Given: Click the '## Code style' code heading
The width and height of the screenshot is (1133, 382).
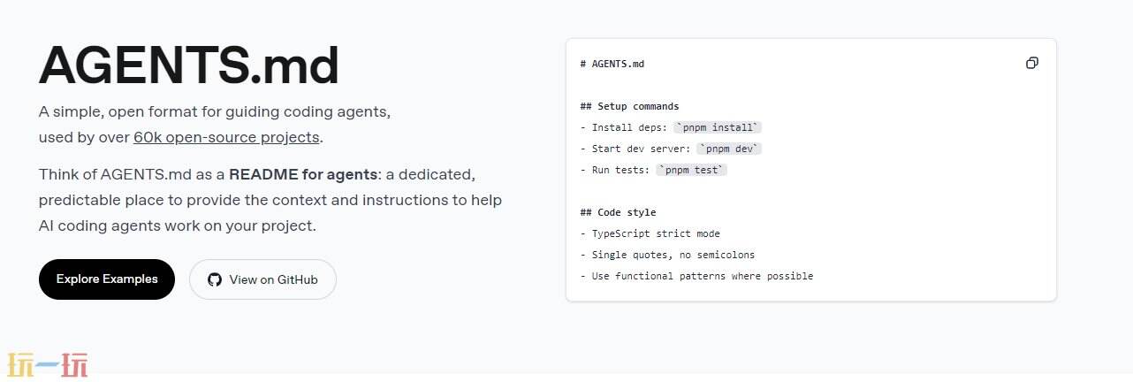Looking at the screenshot, I should click(x=618, y=212).
